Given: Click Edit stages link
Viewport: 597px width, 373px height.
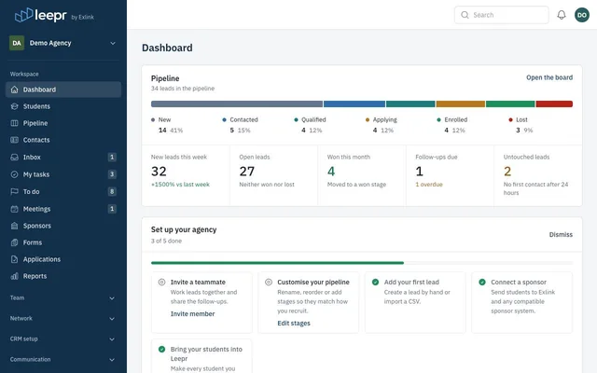Looking at the screenshot, I should [294, 324].
